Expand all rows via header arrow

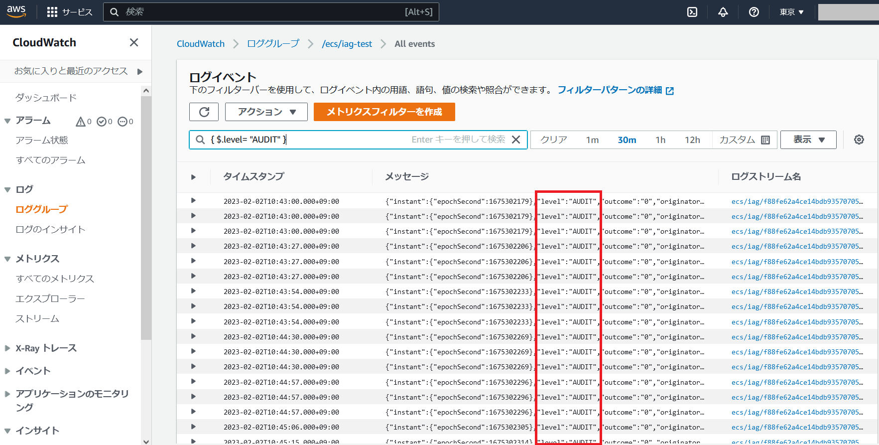coord(193,177)
